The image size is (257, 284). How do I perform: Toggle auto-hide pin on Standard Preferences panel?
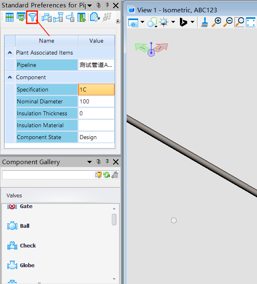(x=107, y=5)
